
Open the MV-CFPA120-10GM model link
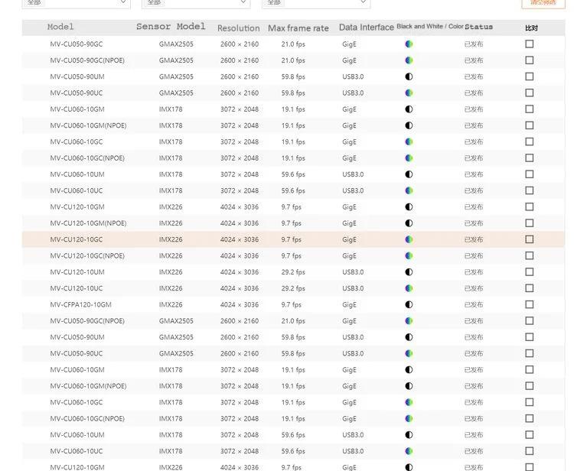[x=80, y=305]
